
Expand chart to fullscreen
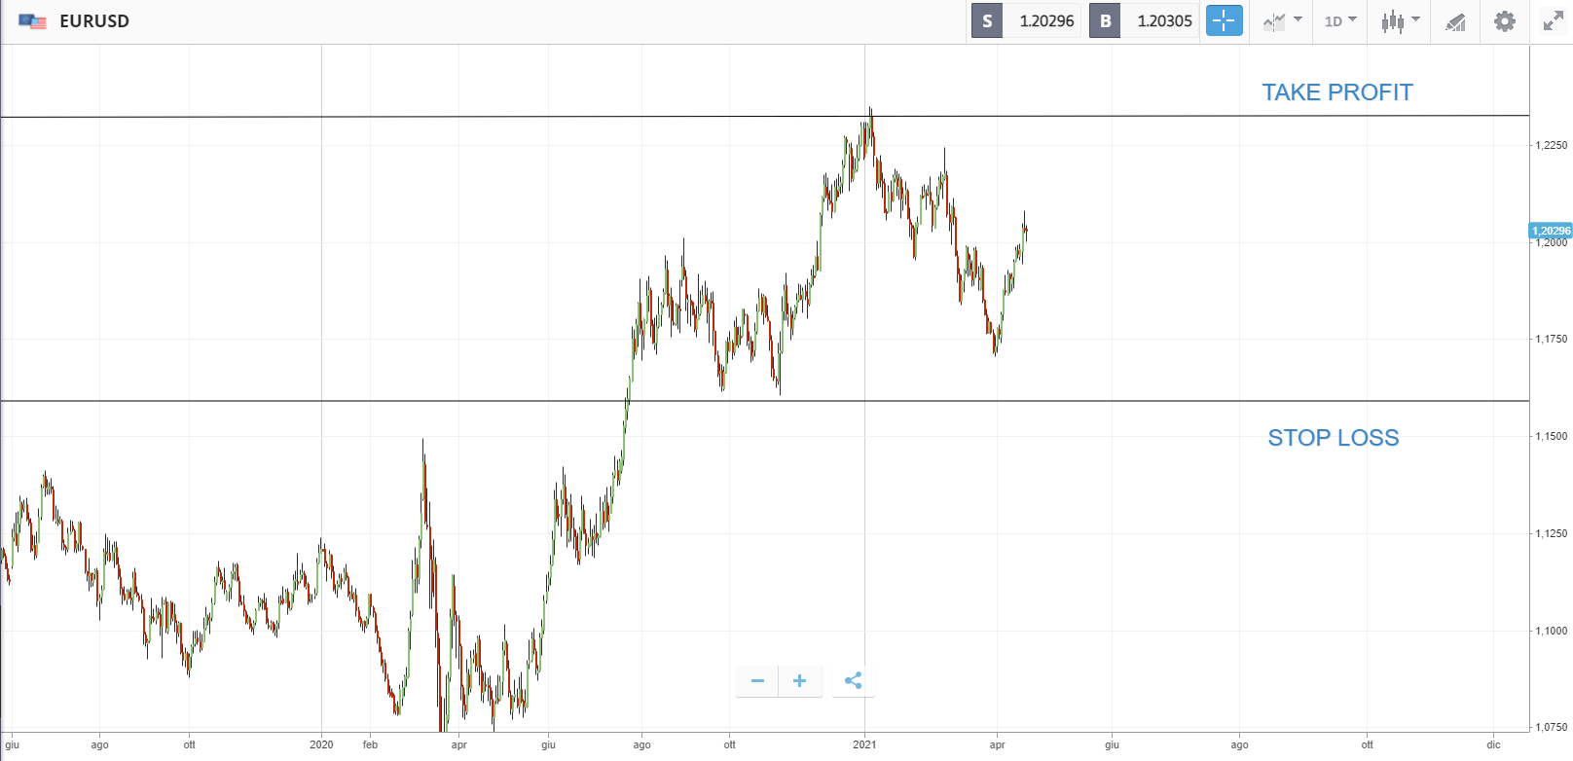[1554, 20]
